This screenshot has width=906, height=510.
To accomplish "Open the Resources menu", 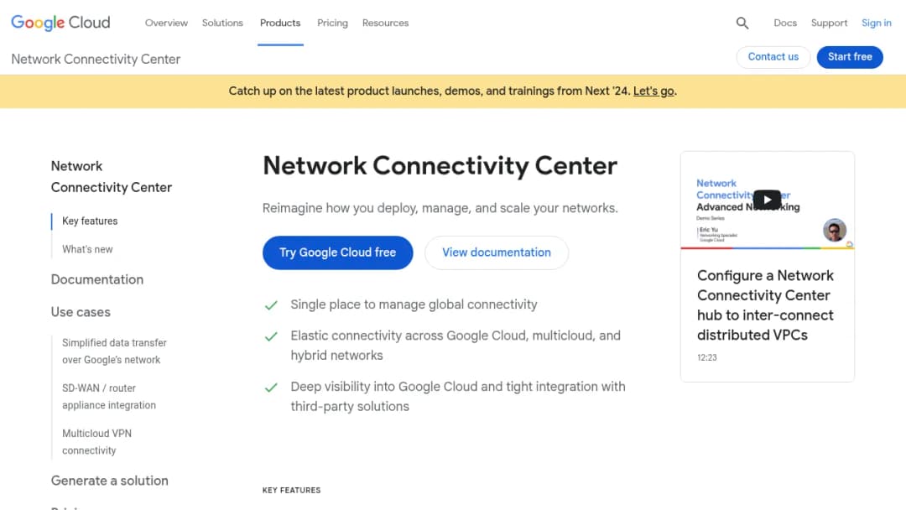I will [x=385, y=23].
